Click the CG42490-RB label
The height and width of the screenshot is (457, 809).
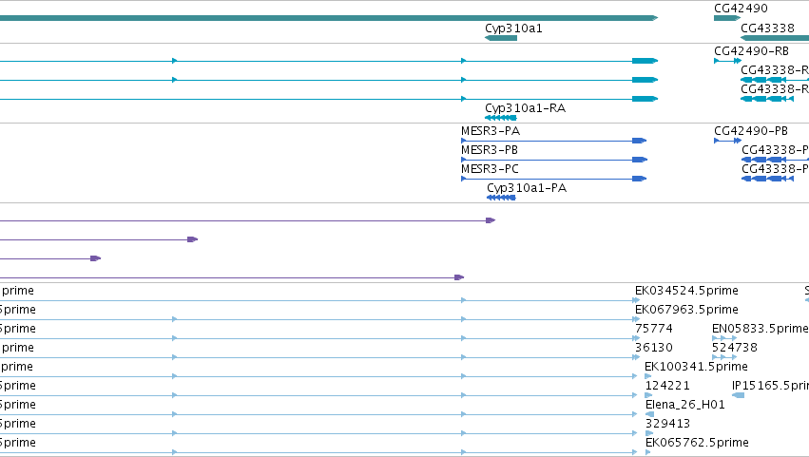[x=751, y=51]
